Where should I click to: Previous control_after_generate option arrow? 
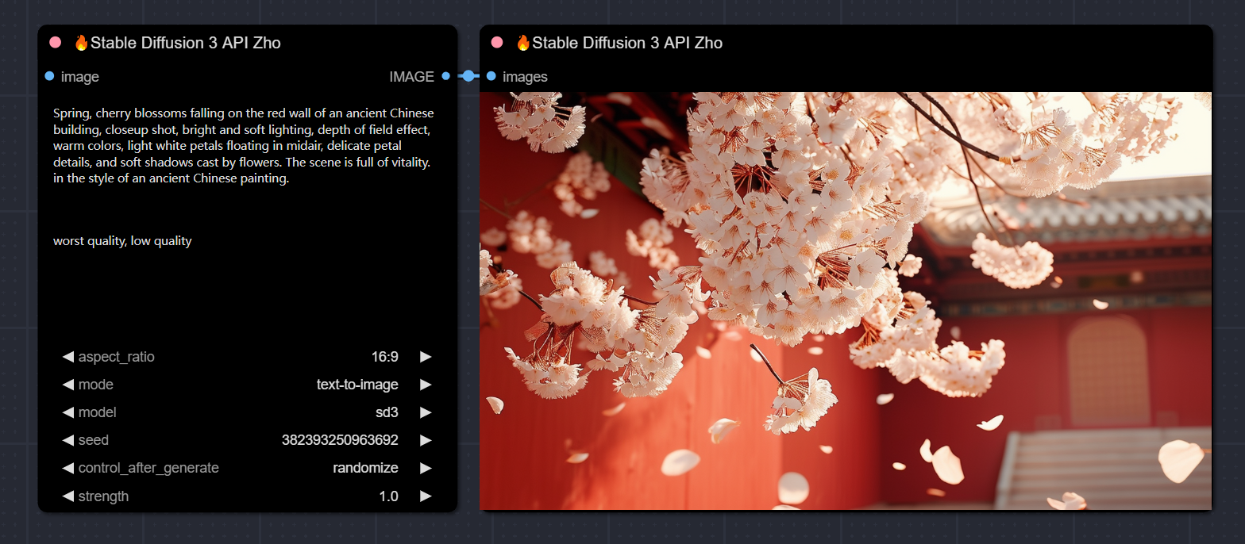(67, 468)
